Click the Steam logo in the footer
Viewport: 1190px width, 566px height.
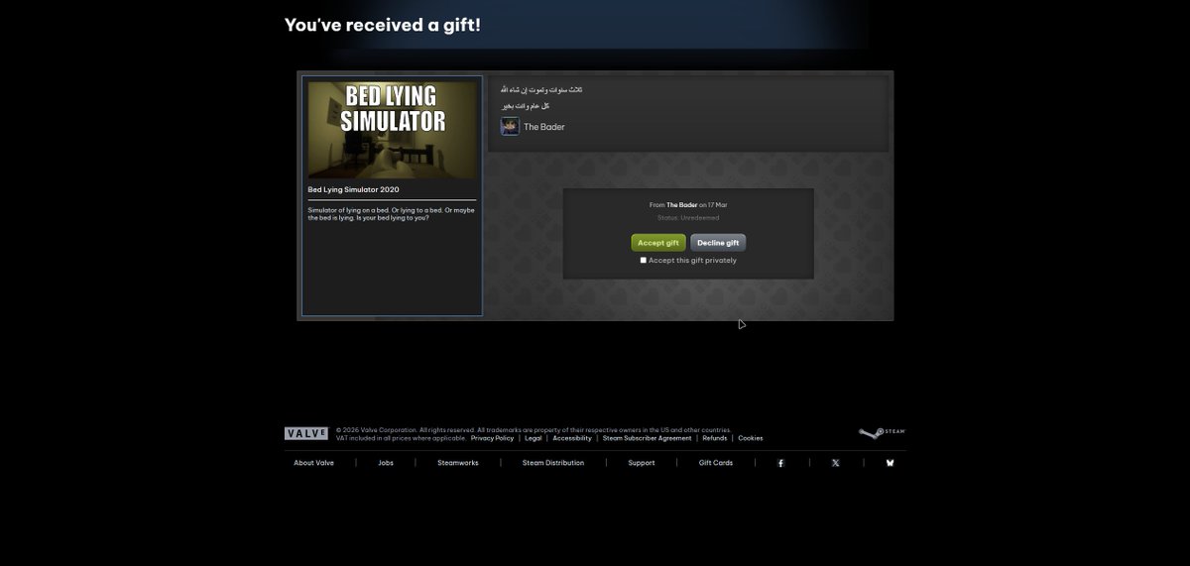click(882, 432)
